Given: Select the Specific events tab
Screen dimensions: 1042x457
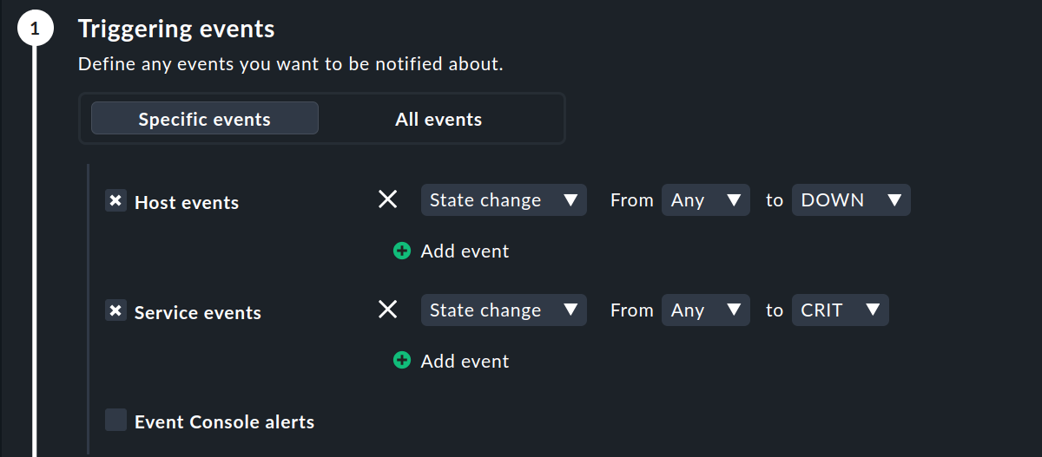Looking at the screenshot, I should pyautogui.click(x=205, y=119).
